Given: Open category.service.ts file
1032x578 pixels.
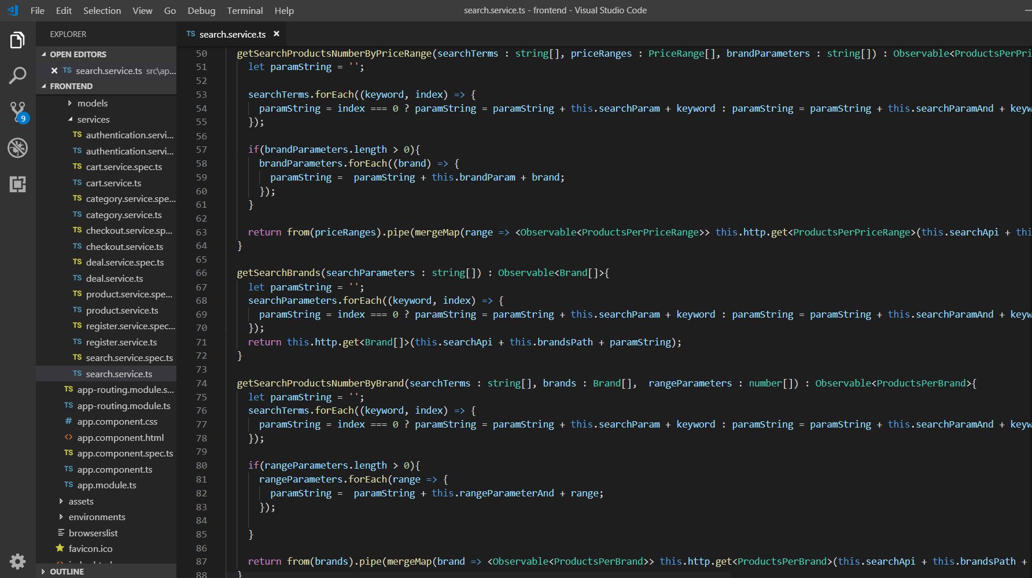Looking at the screenshot, I should [124, 215].
